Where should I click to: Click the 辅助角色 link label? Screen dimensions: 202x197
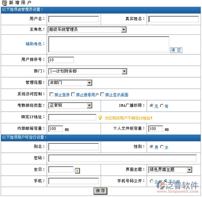(x=35, y=44)
